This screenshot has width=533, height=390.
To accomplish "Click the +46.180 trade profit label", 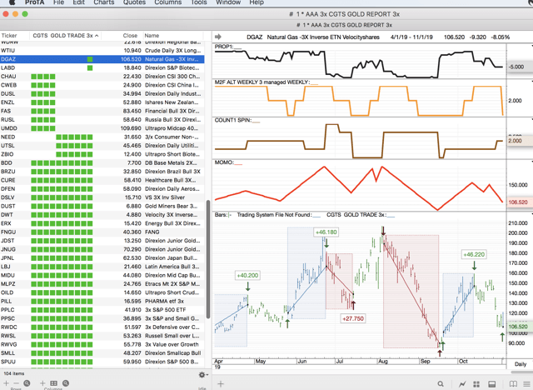I will (326, 232).
